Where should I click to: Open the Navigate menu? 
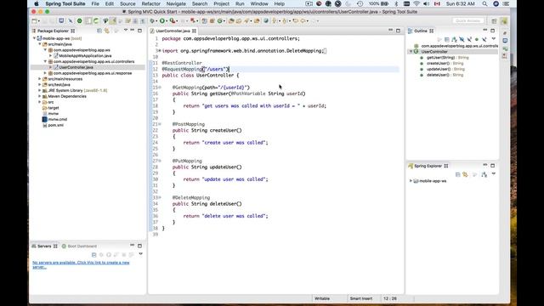[x=176, y=3]
